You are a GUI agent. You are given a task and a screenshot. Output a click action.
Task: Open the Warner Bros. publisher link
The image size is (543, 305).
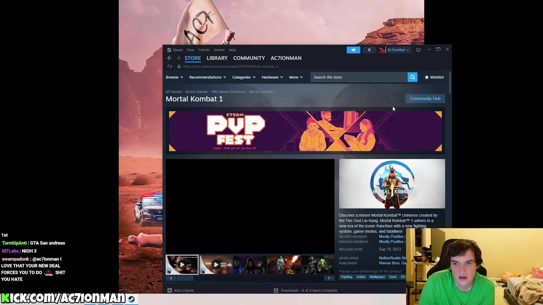pos(392,263)
